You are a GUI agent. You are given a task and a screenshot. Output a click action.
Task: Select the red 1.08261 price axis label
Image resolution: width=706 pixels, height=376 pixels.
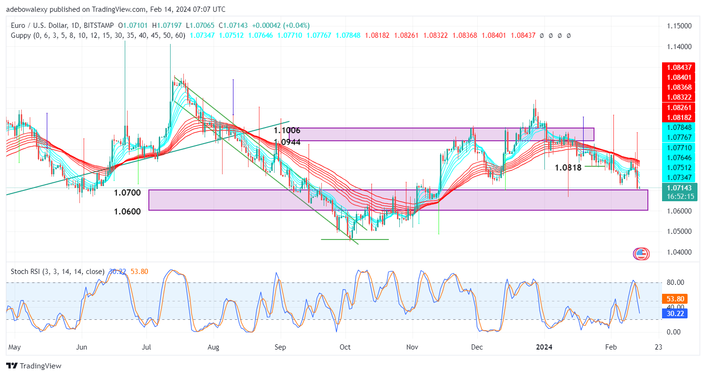coord(680,107)
